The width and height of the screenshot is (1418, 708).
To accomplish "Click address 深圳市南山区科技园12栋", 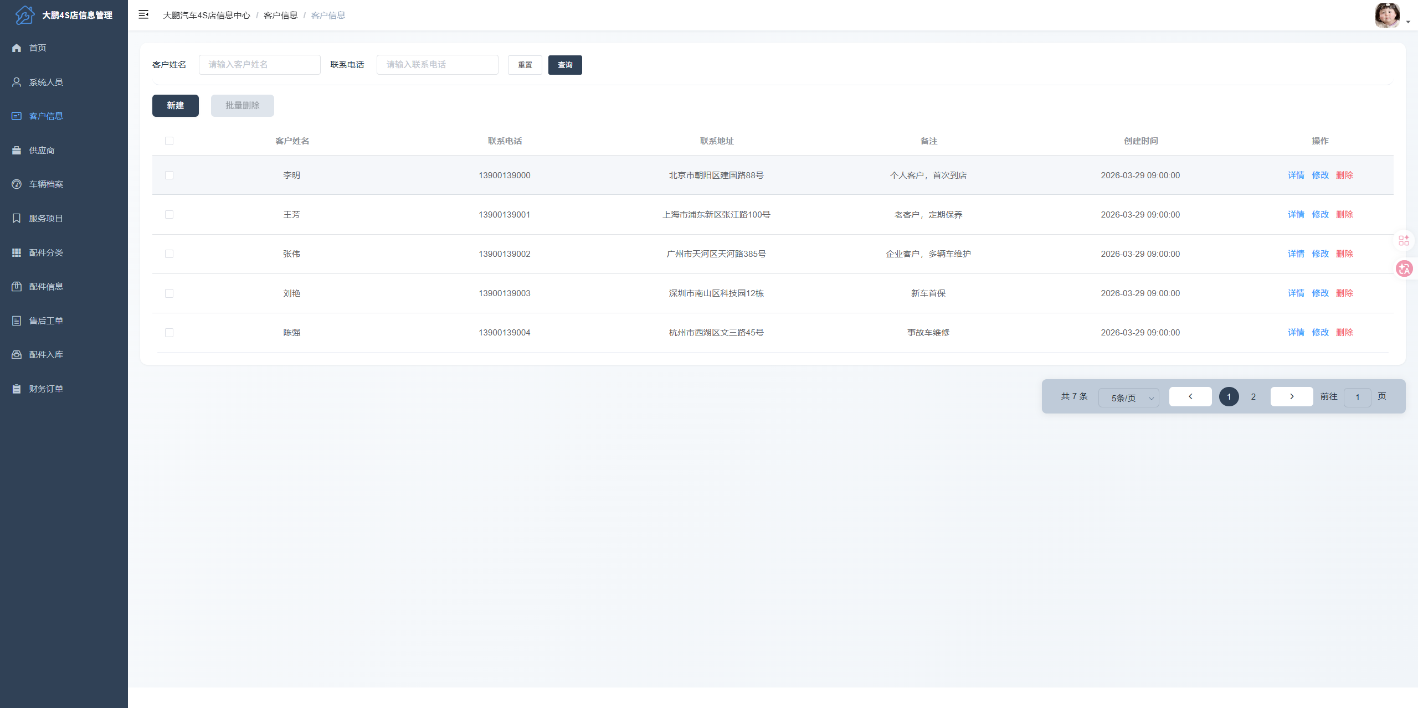I will (716, 293).
